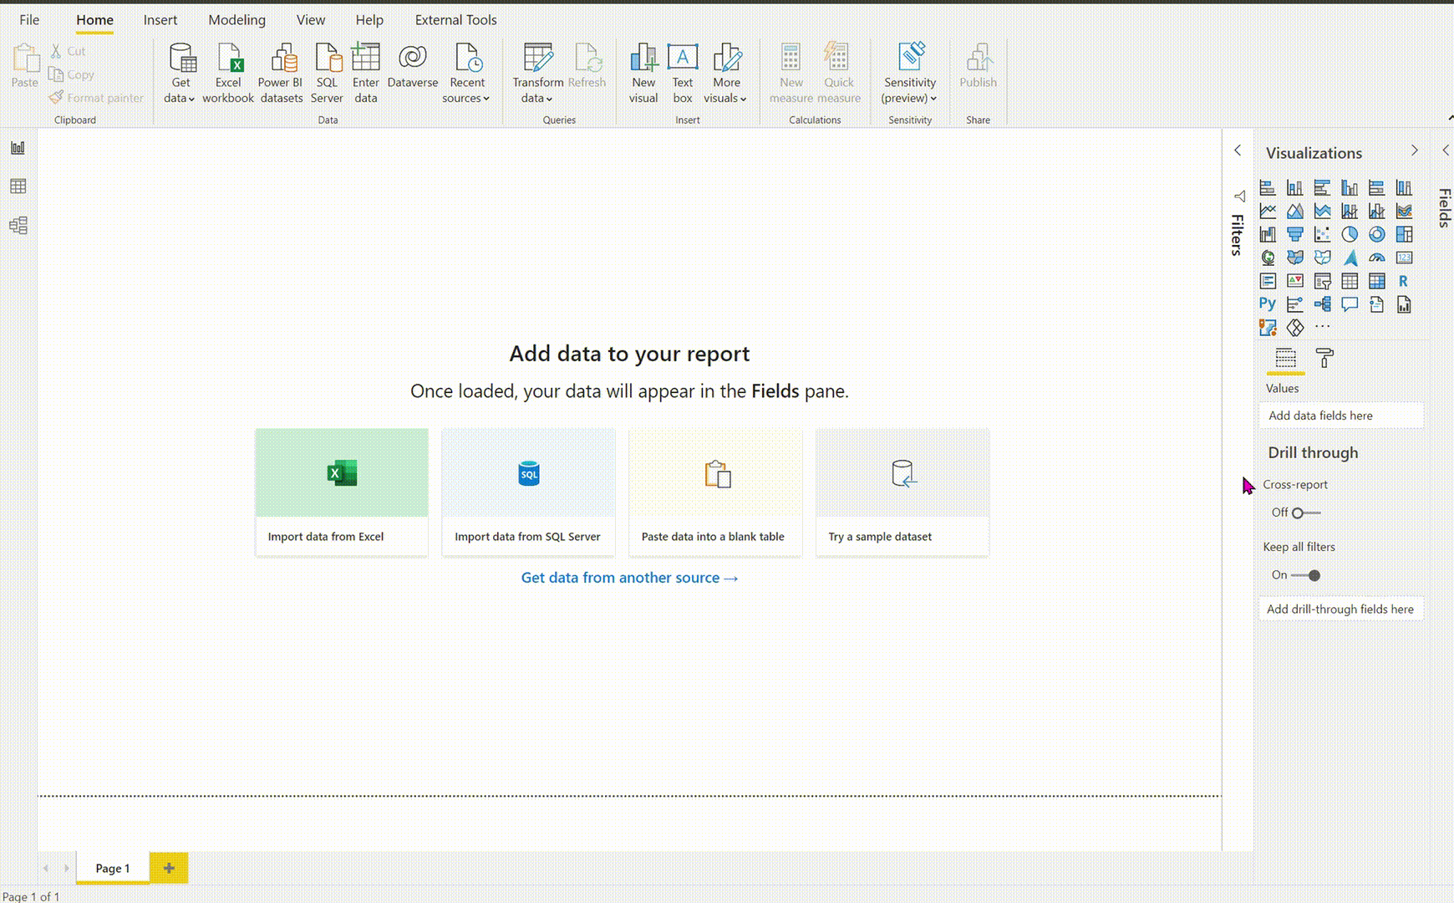
Task: Switch to Model view in left sidebar
Action: 18,225
